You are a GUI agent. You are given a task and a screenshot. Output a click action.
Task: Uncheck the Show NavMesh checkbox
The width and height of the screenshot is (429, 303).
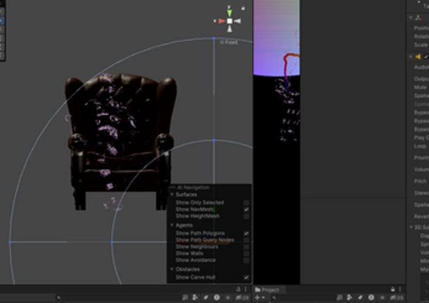click(247, 209)
